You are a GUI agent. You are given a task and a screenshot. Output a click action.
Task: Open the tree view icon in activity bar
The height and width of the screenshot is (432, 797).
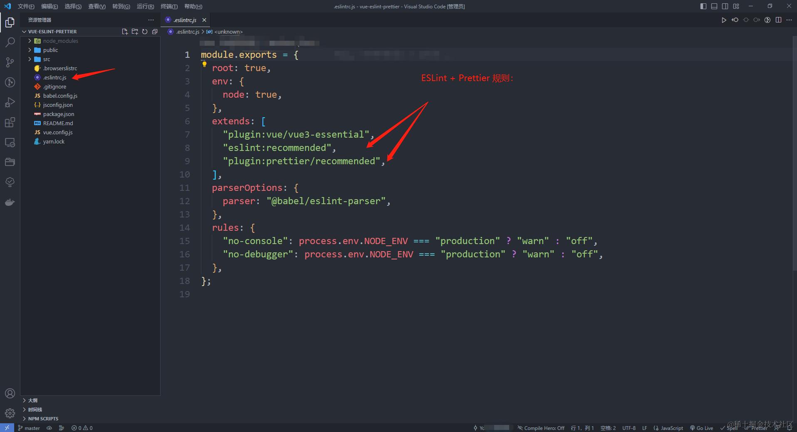pyautogui.click(x=10, y=182)
